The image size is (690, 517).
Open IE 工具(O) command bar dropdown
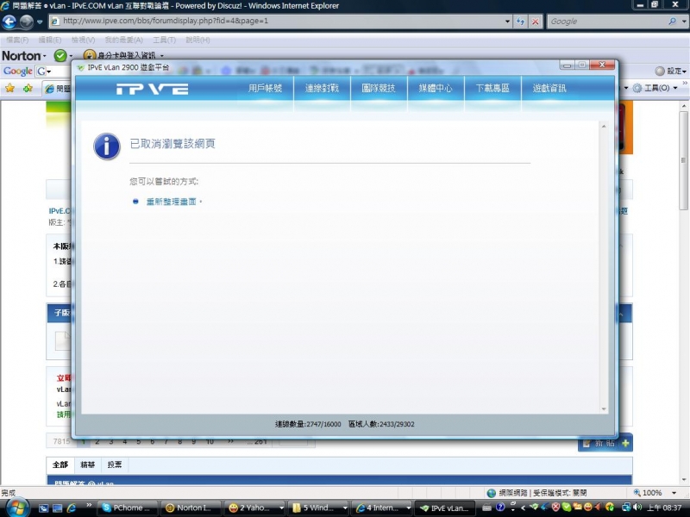click(x=655, y=89)
